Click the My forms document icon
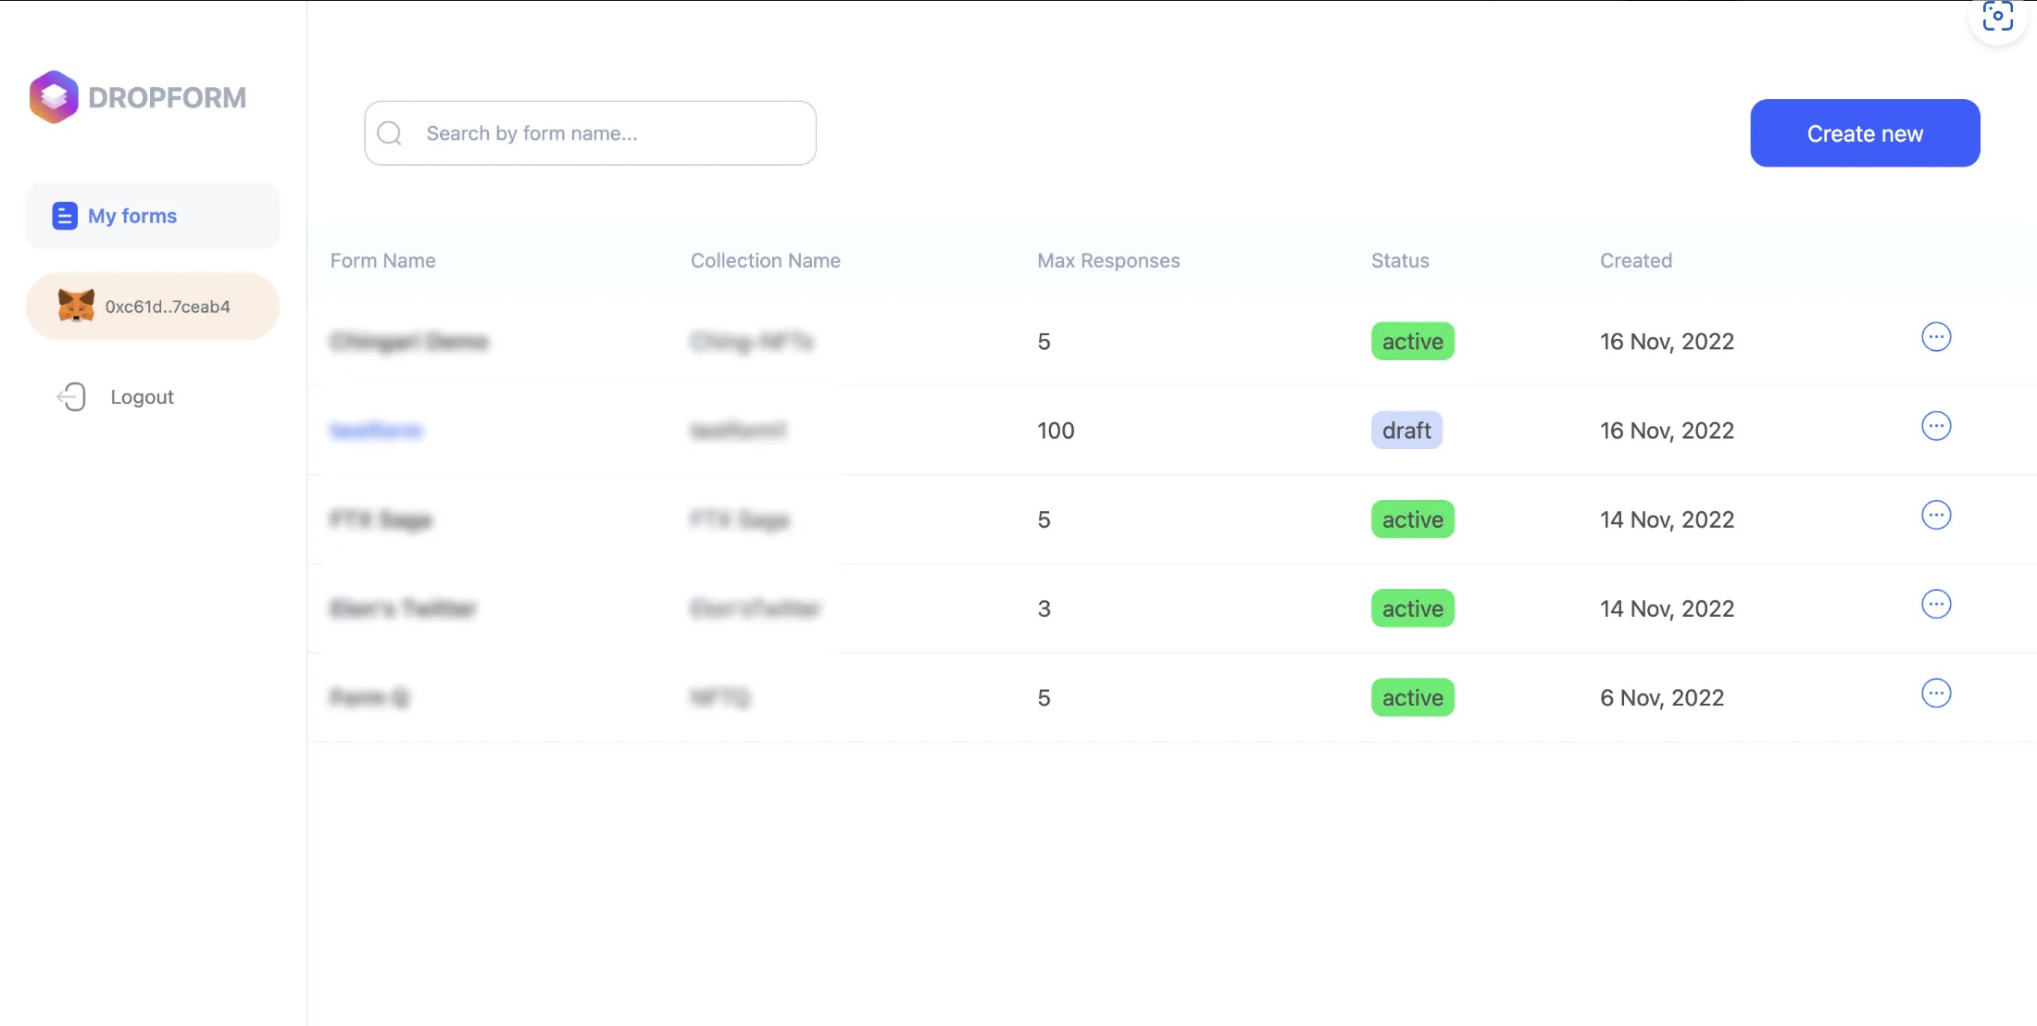Image resolution: width=2037 pixels, height=1026 pixels. coord(64,216)
